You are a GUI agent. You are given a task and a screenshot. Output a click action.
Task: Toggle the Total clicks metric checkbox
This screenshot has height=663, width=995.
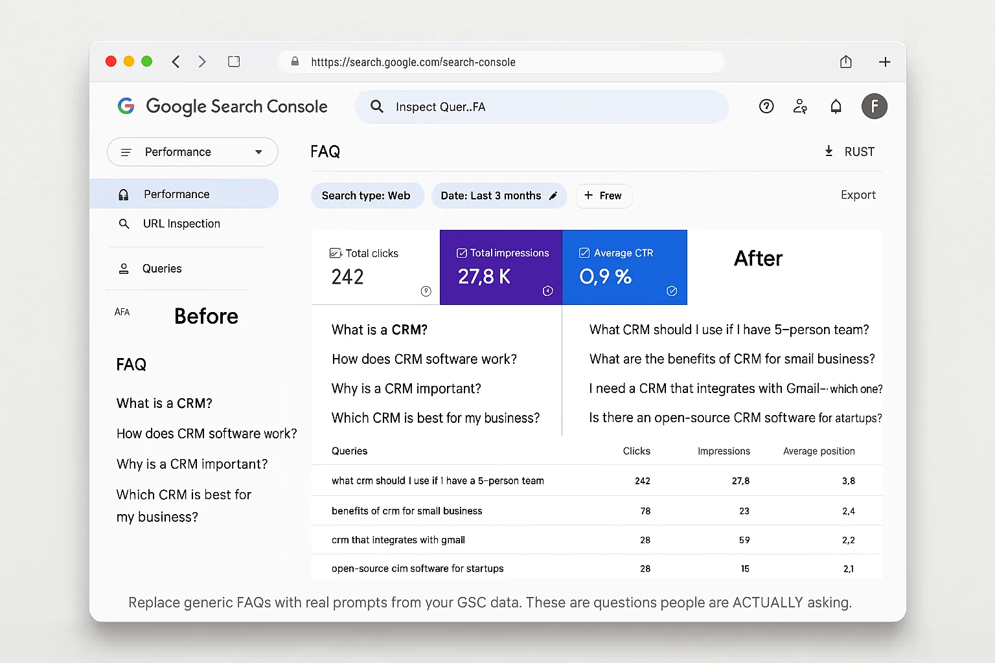coord(336,253)
